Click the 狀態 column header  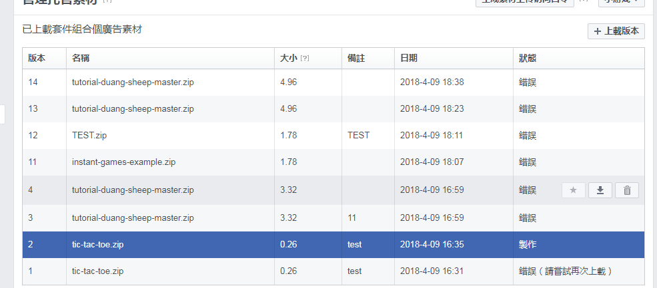click(x=527, y=59)
